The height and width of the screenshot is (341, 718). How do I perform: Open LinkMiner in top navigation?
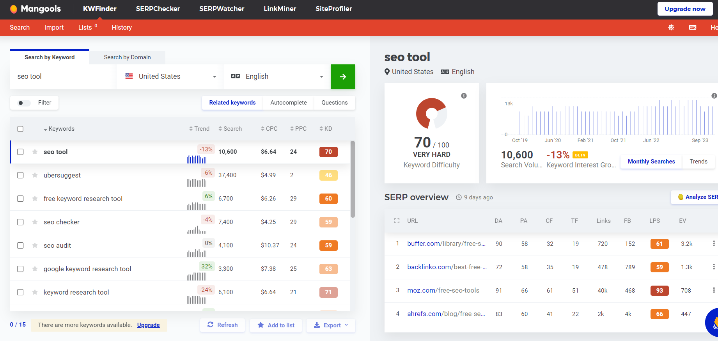[280, 9]
